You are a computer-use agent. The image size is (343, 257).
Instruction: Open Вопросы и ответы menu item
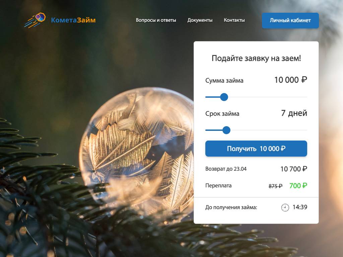pos(156,20)
